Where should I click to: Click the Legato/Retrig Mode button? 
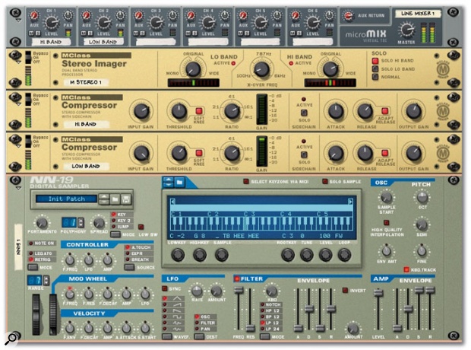pos(33,267)
